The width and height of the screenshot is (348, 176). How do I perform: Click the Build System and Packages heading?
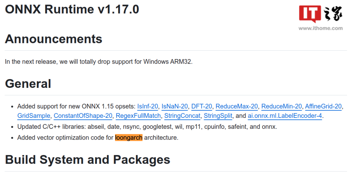[x=88, y=160]
